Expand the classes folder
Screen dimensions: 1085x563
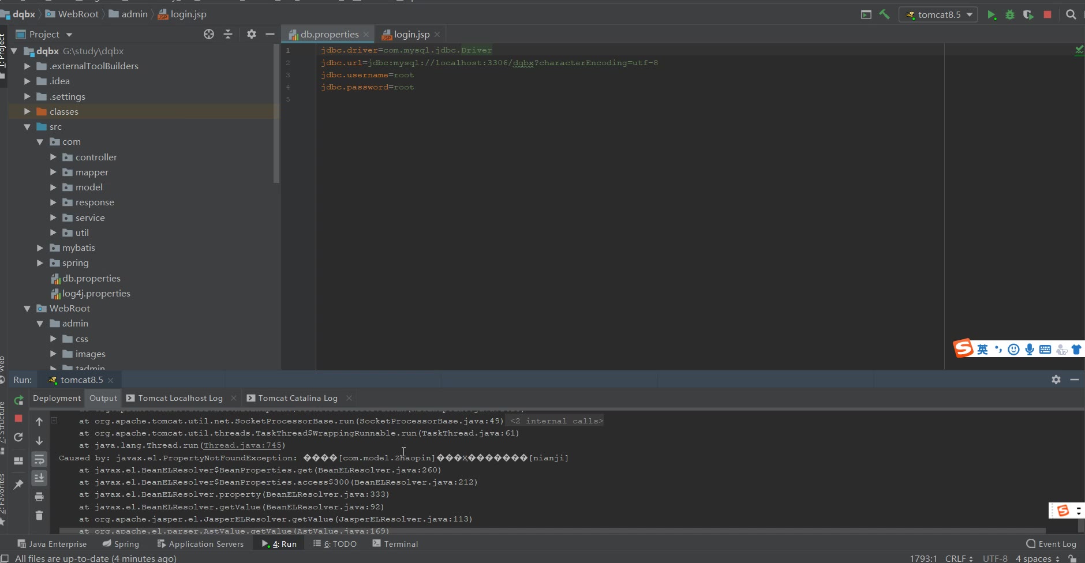tap(27, 112)
